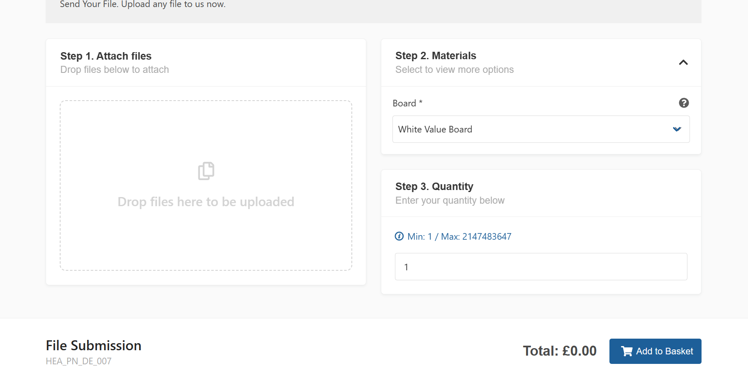Viewport: 748px width, 373px height.
Task: Click the info icon beside Min/Max
Action: 399,236
